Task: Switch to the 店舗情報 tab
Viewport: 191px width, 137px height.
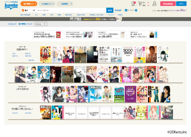Action: pyautogui.click(x=65, y=4)
